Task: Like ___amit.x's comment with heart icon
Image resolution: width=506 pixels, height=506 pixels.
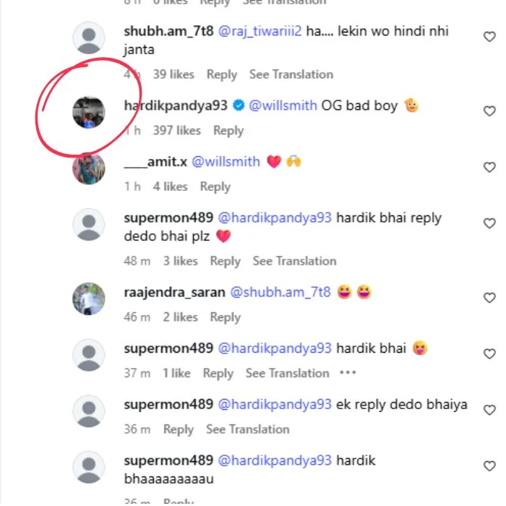Action: (x=489, y=167)
